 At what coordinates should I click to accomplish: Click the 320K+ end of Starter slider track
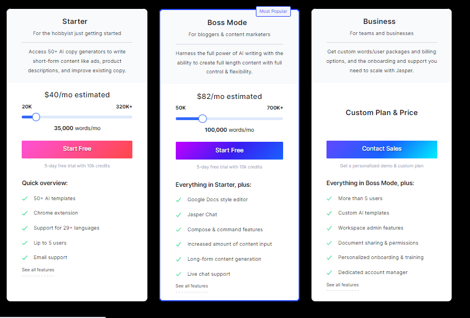coord(131,117)
